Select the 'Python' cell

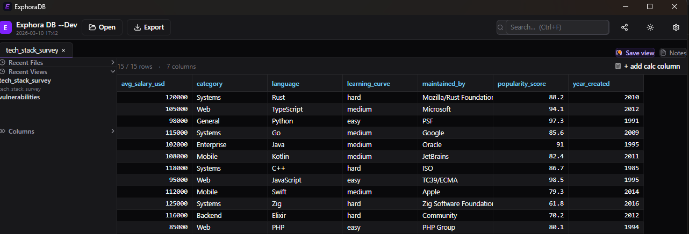(x=305, y=121)
